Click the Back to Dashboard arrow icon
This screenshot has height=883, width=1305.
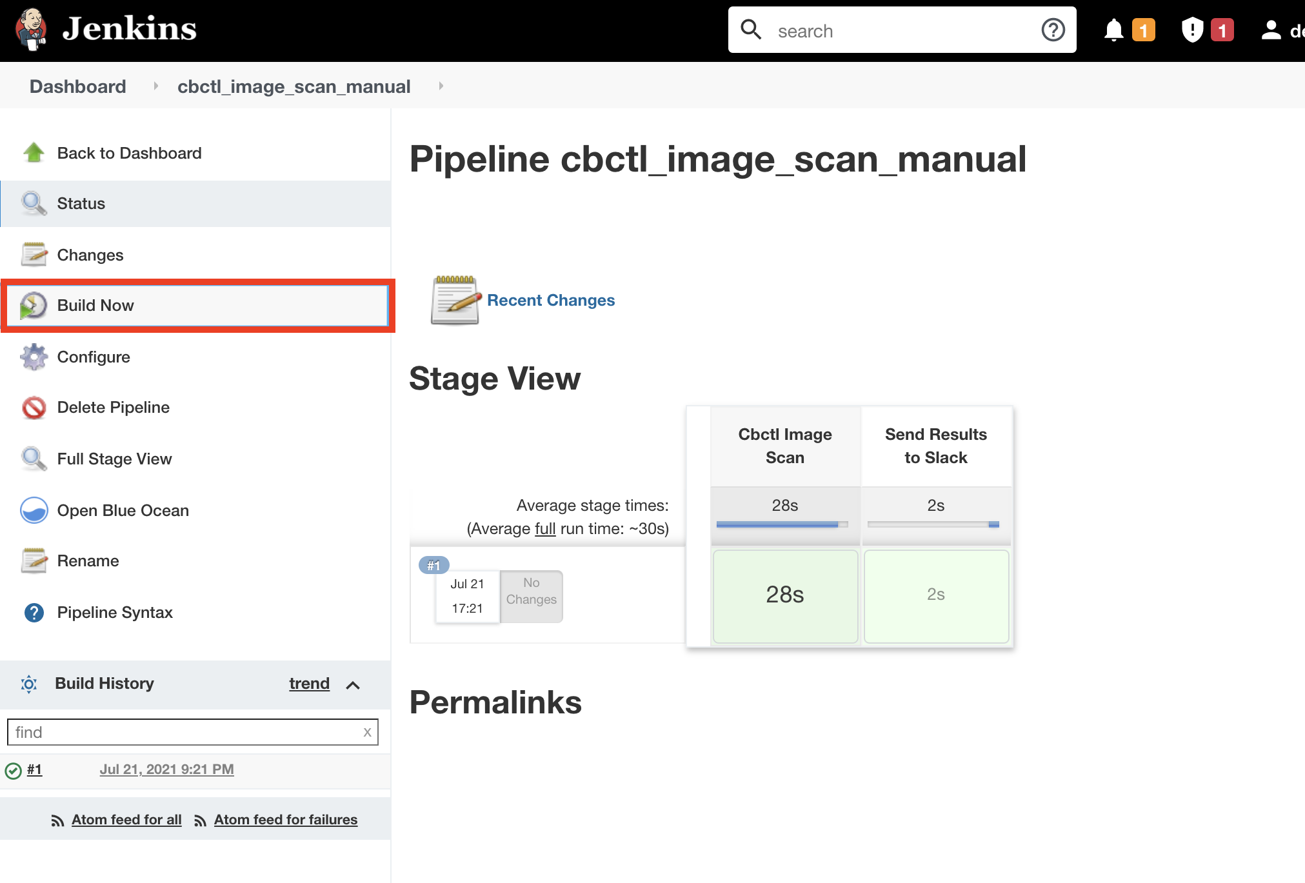[34, 152]
